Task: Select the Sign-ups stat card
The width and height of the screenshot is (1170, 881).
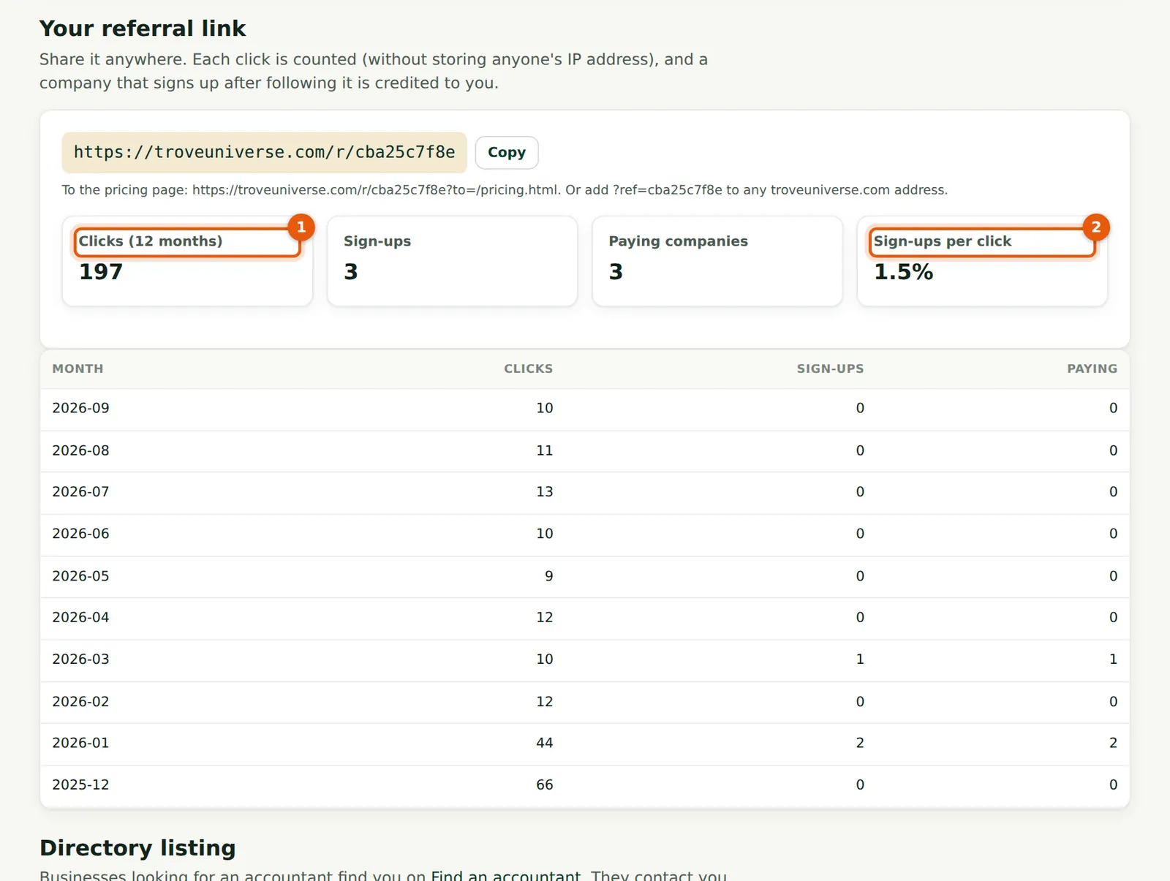Action: coord(452,261)
